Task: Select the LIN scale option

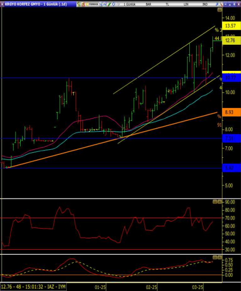Action: [x=186, y=4]
